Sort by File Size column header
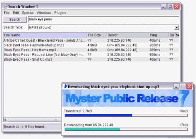 click(97, 35)
